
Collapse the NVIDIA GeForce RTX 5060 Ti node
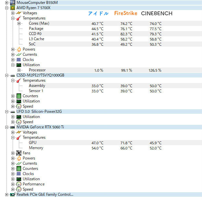click(x=6, y=127)
